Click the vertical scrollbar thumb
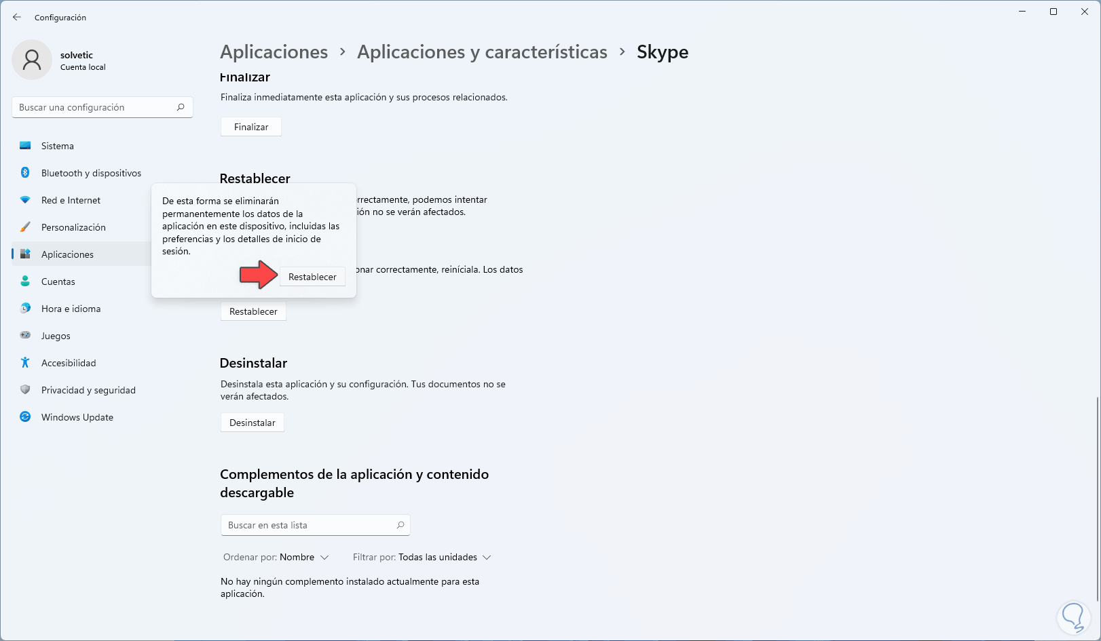 1098,499
